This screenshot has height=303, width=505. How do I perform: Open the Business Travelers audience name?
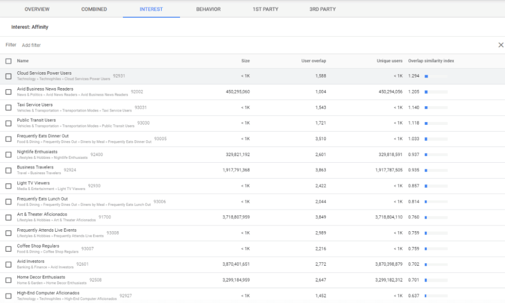(x=35, y=167)
